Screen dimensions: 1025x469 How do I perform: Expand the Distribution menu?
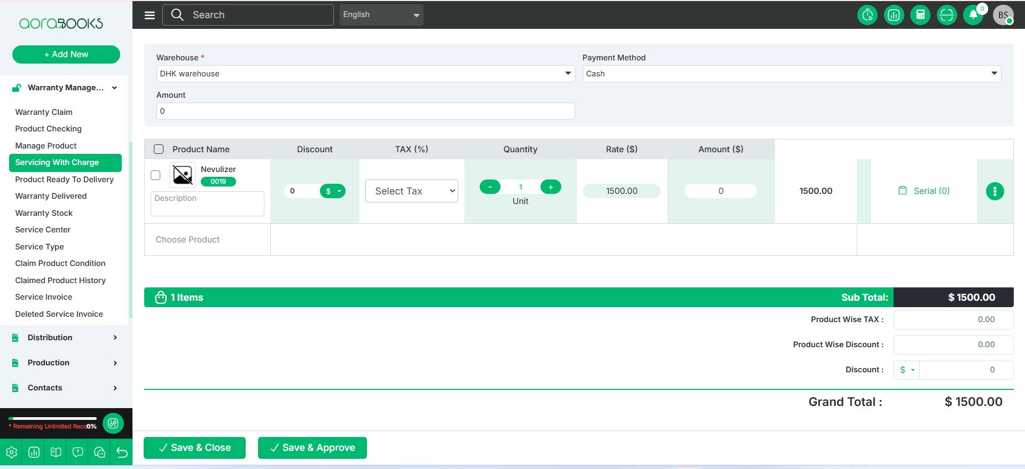[x=65, y=338]
